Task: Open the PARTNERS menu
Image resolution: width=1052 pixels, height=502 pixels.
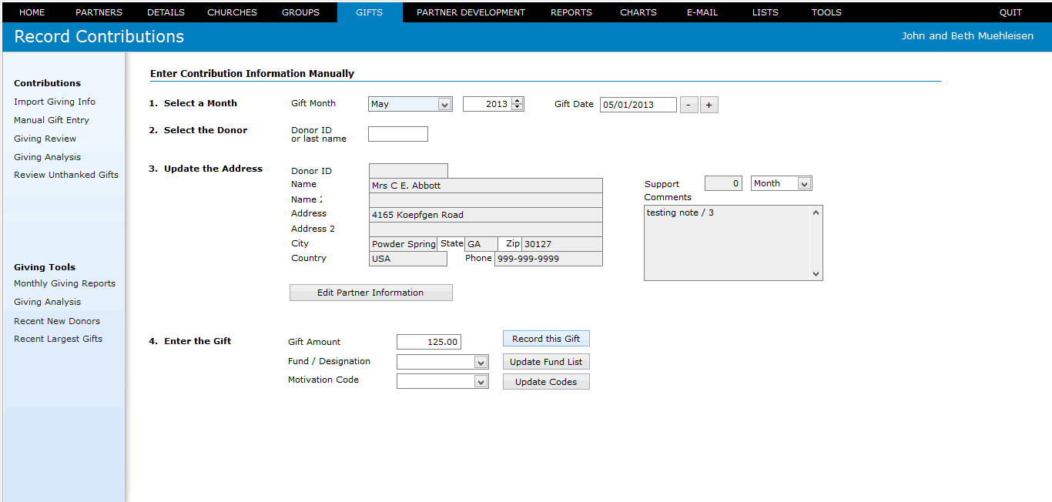Action: [x=99, y=12]
